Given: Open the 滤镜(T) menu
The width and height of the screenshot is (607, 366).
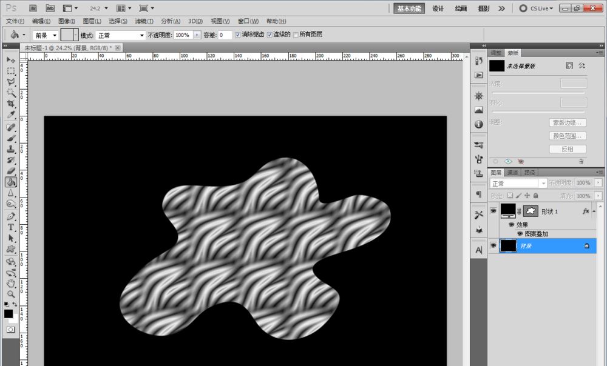Looking at the screenshot, I should 144,21.
